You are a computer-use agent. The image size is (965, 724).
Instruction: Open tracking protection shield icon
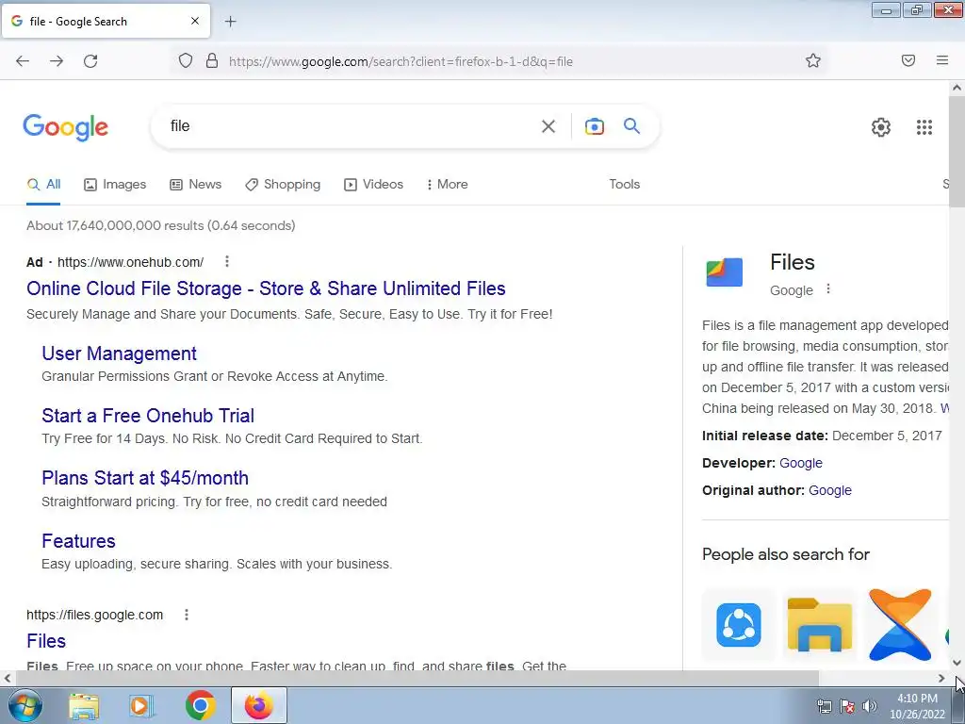click(x=186, y=61)
